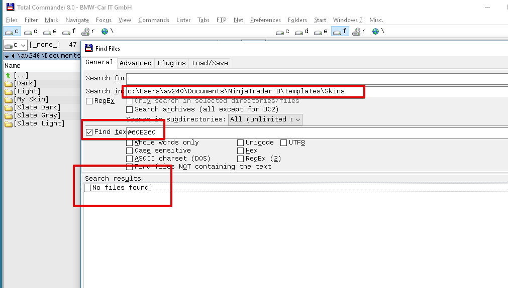Open the View menu
The width and height of the screenshot is (508, 288).
pyautogui.click(x=125, y=20)
